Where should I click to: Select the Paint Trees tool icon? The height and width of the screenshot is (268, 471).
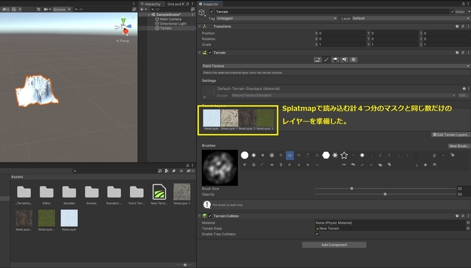tap(336, 60)
